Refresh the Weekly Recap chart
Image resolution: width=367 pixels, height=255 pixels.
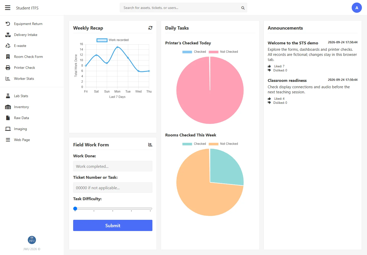150,28
